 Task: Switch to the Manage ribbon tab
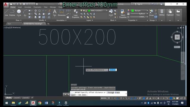tap(53, 7)
